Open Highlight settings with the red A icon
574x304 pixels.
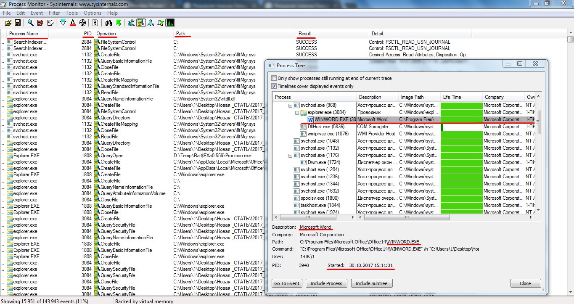[x=73, y=22]
